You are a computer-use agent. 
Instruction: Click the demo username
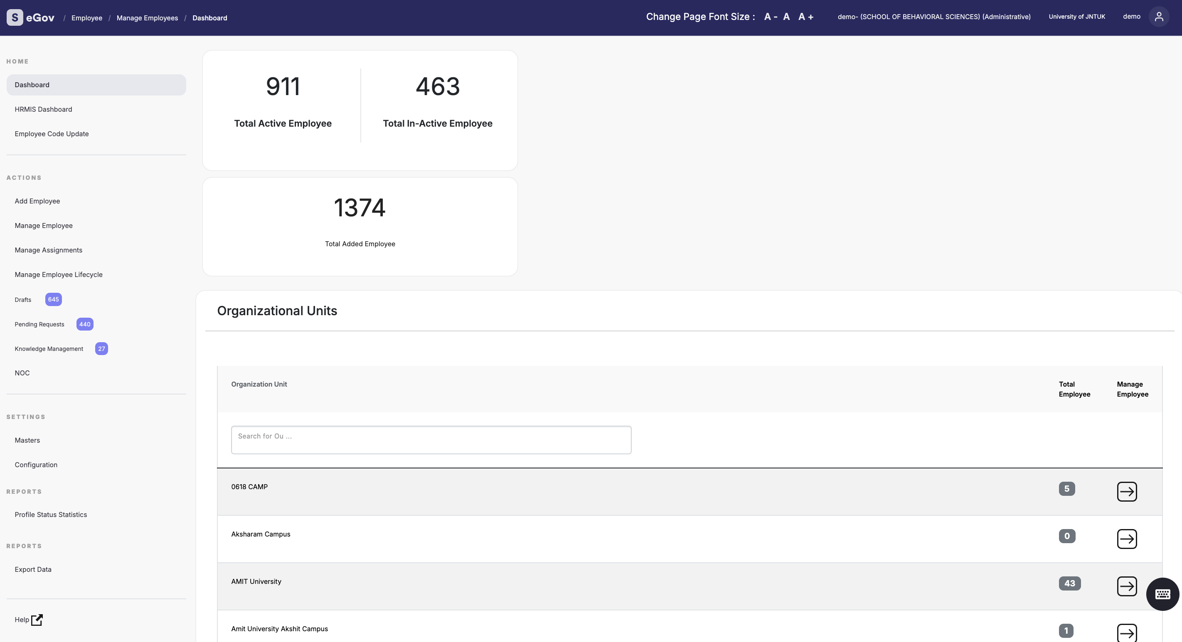coord(1132,17)
